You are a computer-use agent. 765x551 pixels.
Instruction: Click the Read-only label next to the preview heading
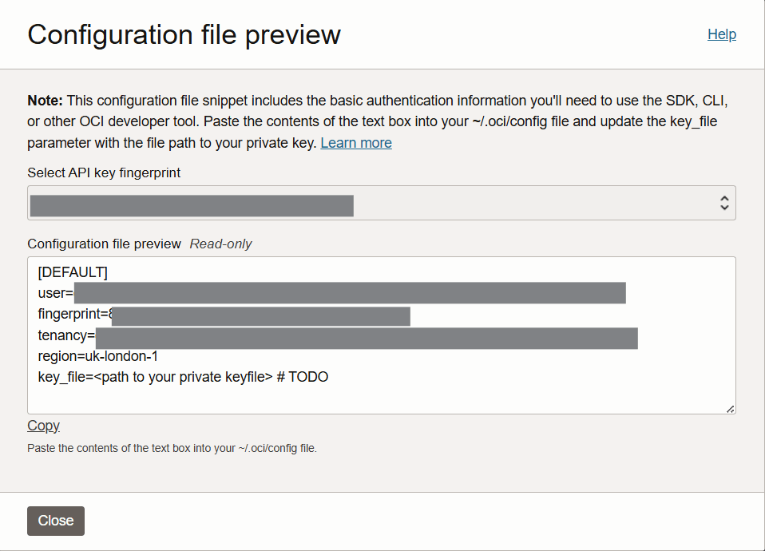[220, 244]
